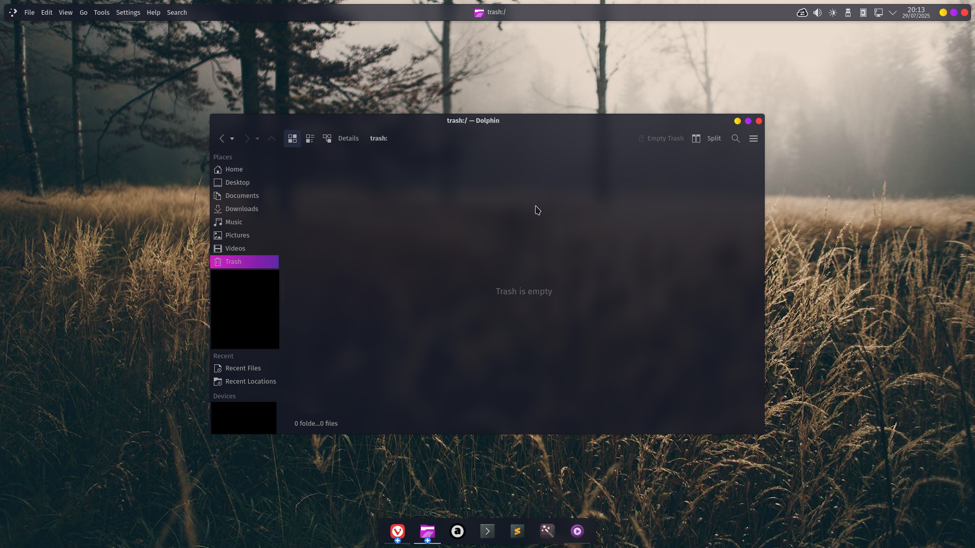Launch the terminal from the dock
Image resolution: width=975 pixels, height=548 pixels.
[x=487, y=531]
